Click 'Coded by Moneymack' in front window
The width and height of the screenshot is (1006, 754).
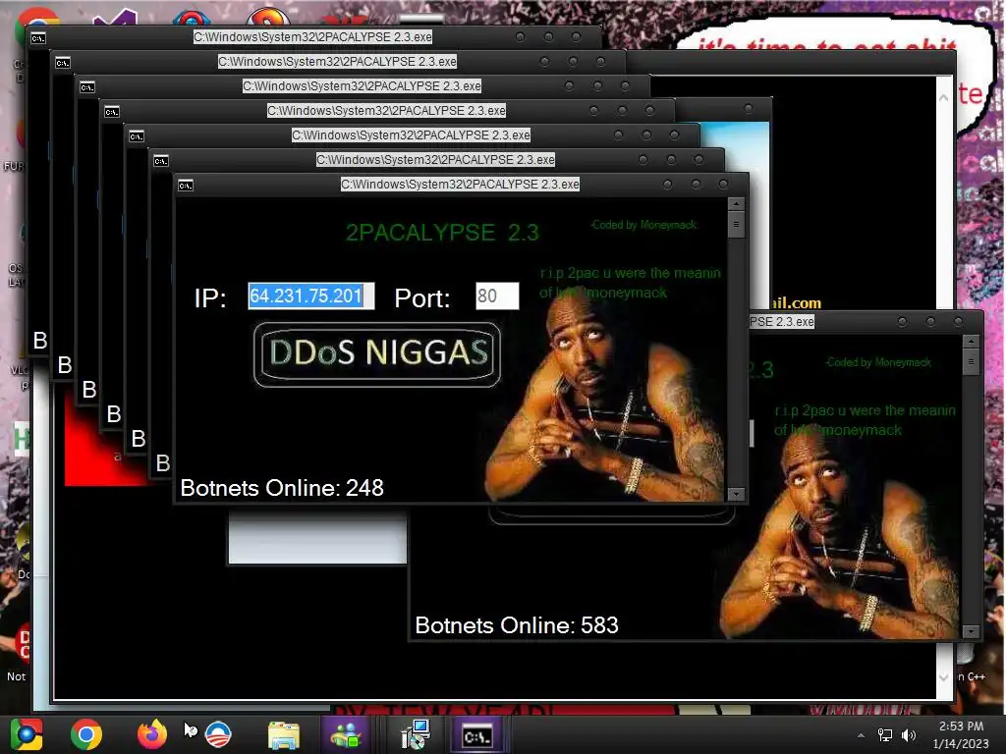click(643, 225)
